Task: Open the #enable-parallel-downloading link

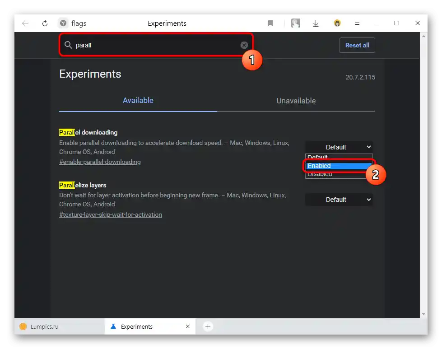Action: coord(100,162)
